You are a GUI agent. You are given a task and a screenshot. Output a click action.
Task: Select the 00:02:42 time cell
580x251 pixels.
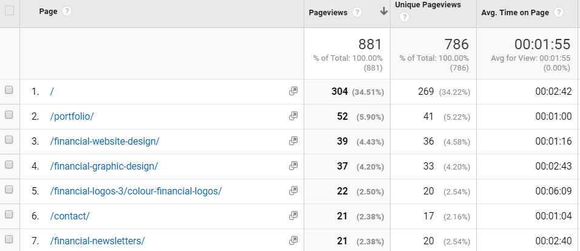coord(553,91)
